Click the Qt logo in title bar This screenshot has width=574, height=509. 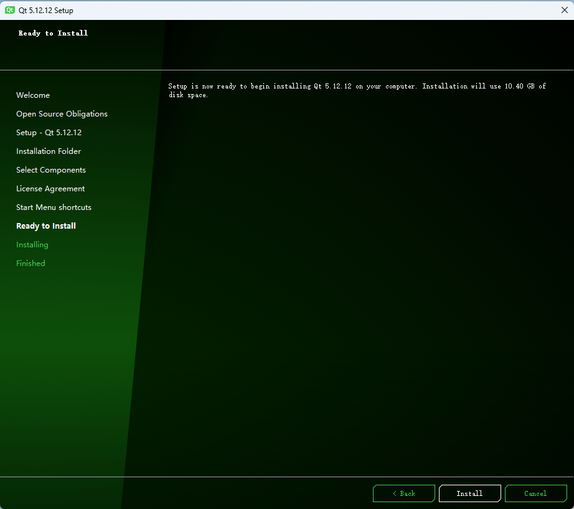pyautogui.click(x=10, y=10)
